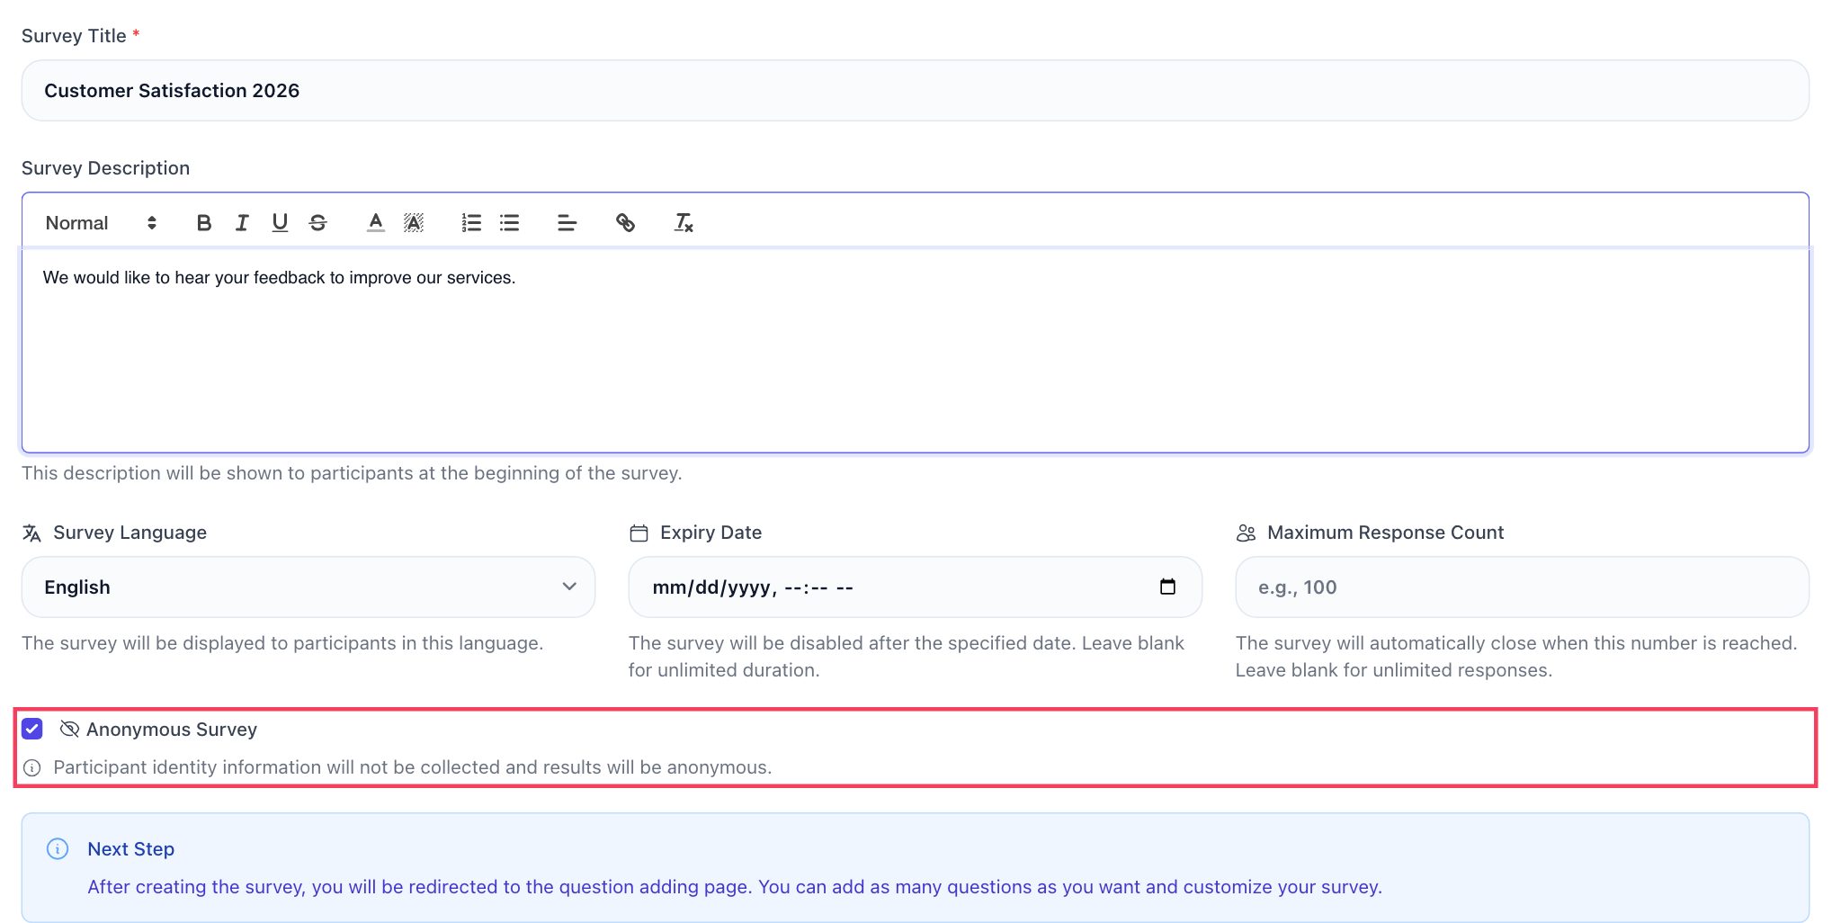Open the Normal heading style dropdown
Image resolution: width=1832 pixels, height=923 pixels.
[101, 223]
